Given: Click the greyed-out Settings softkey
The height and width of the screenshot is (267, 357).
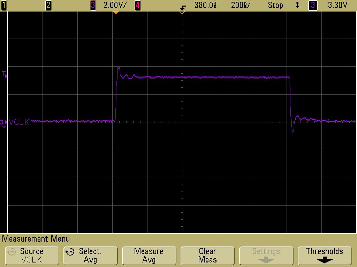Looking at the screenshot, I should [266, 256].
